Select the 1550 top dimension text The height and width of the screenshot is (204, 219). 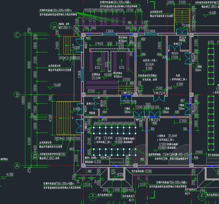pos(130,10)
